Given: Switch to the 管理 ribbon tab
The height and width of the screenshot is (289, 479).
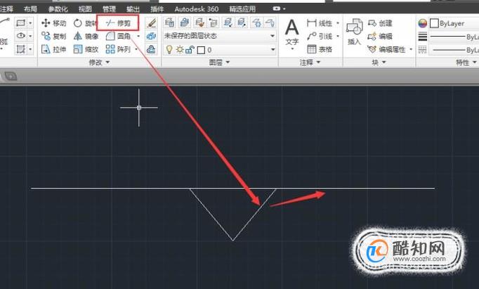Looking at the screenshot, I should click(x=109, y=9).
